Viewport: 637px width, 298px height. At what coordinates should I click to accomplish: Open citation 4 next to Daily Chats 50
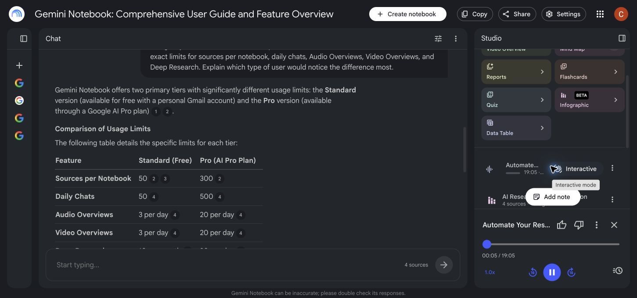pos(154,197)
